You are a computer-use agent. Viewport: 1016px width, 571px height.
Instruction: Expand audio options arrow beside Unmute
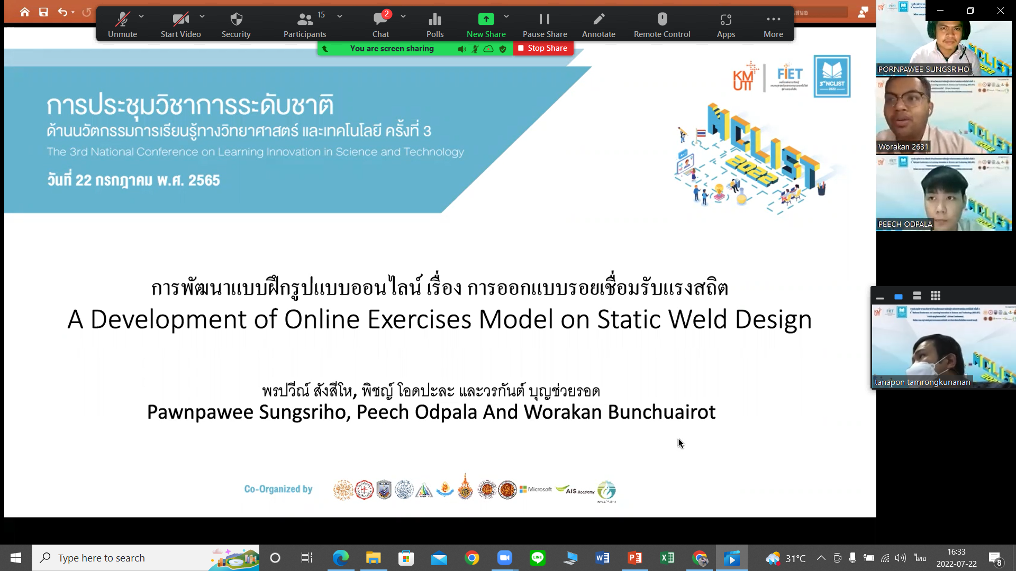pyautogui.click(x=141, y=16)
